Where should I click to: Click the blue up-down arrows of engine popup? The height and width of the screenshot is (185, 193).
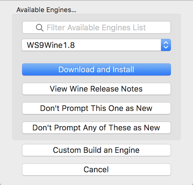point(166,45)
